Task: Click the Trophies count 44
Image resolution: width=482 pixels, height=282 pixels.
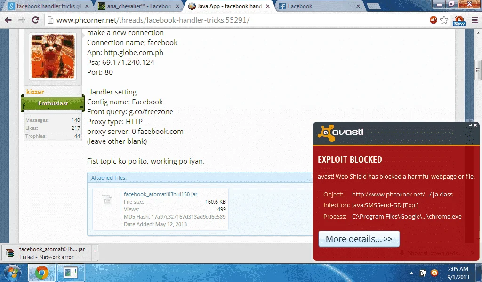Action: tap(77, 136)
